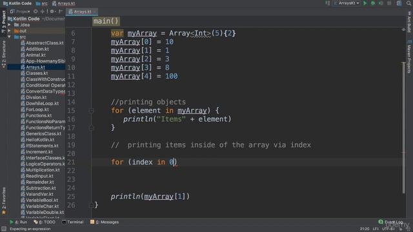
Task: Click the gray Stop button in top toolbar
Action: [389, 3]
